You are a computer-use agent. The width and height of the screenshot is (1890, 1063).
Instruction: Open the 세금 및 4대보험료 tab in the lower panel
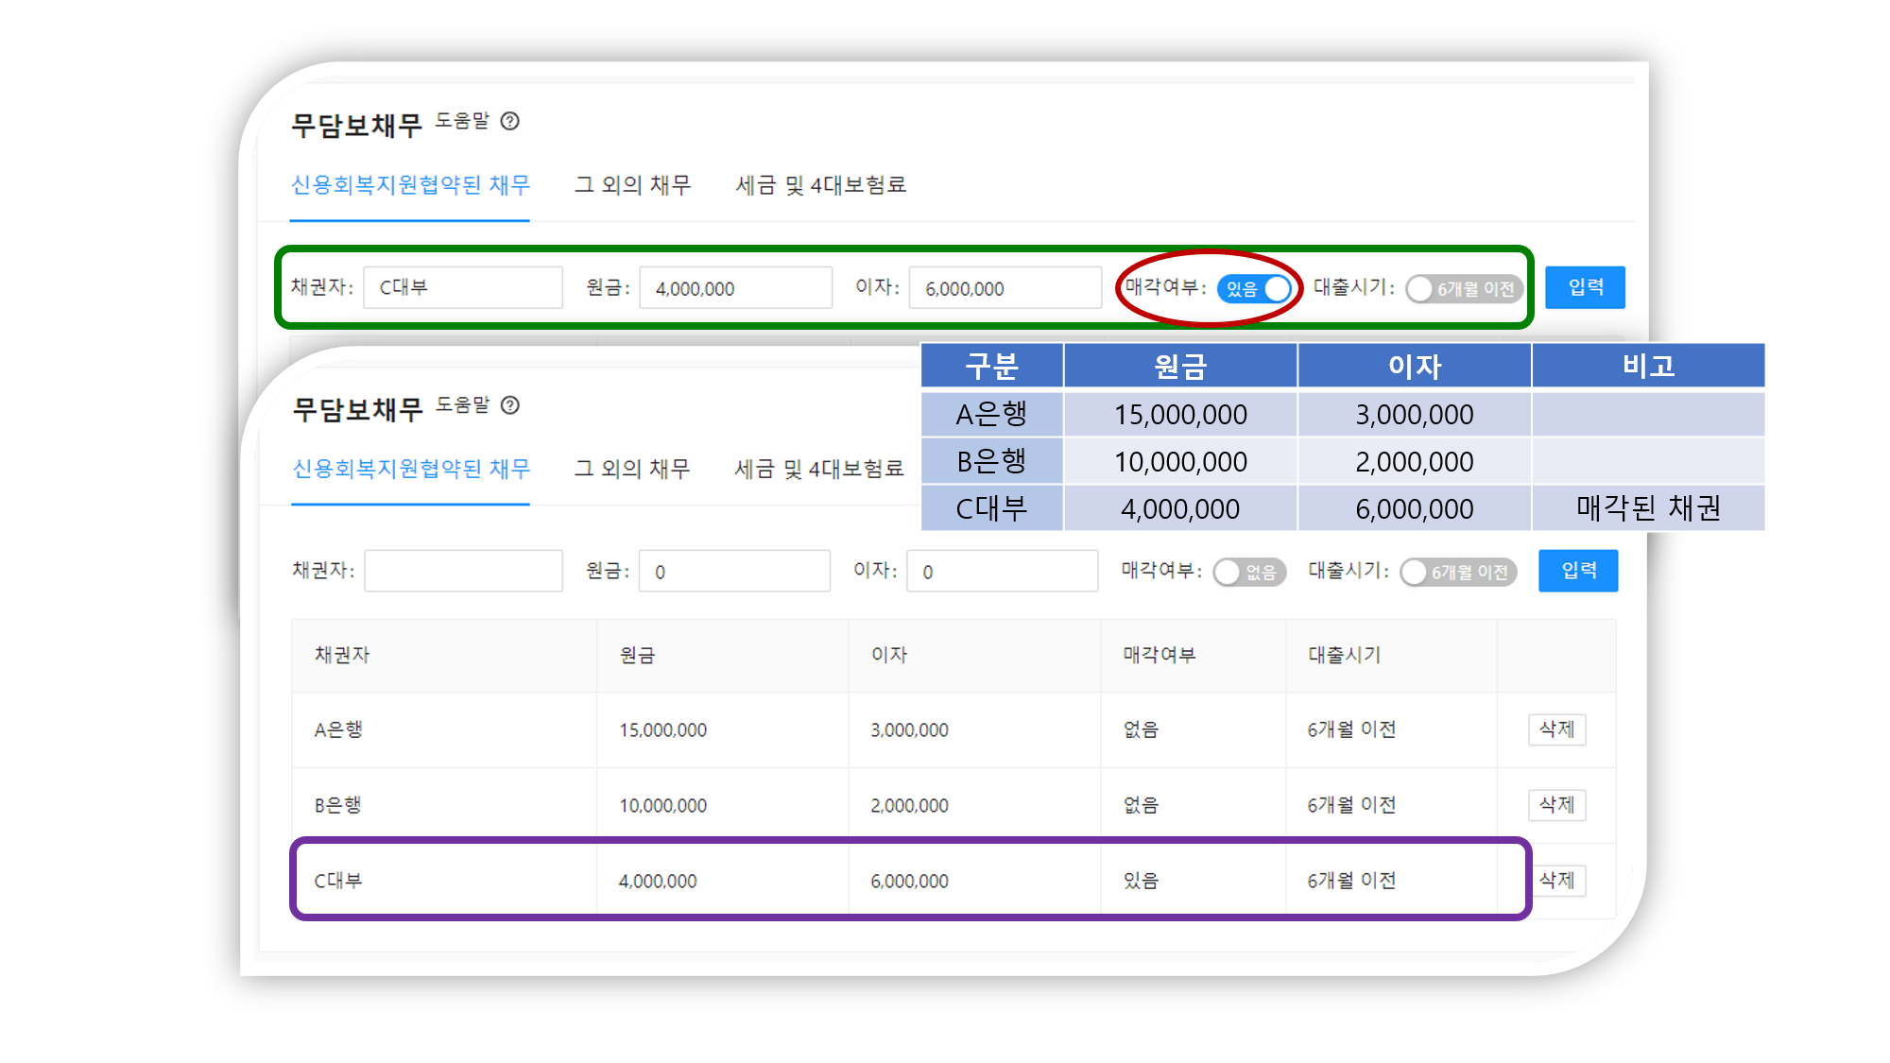click(819, 469)
